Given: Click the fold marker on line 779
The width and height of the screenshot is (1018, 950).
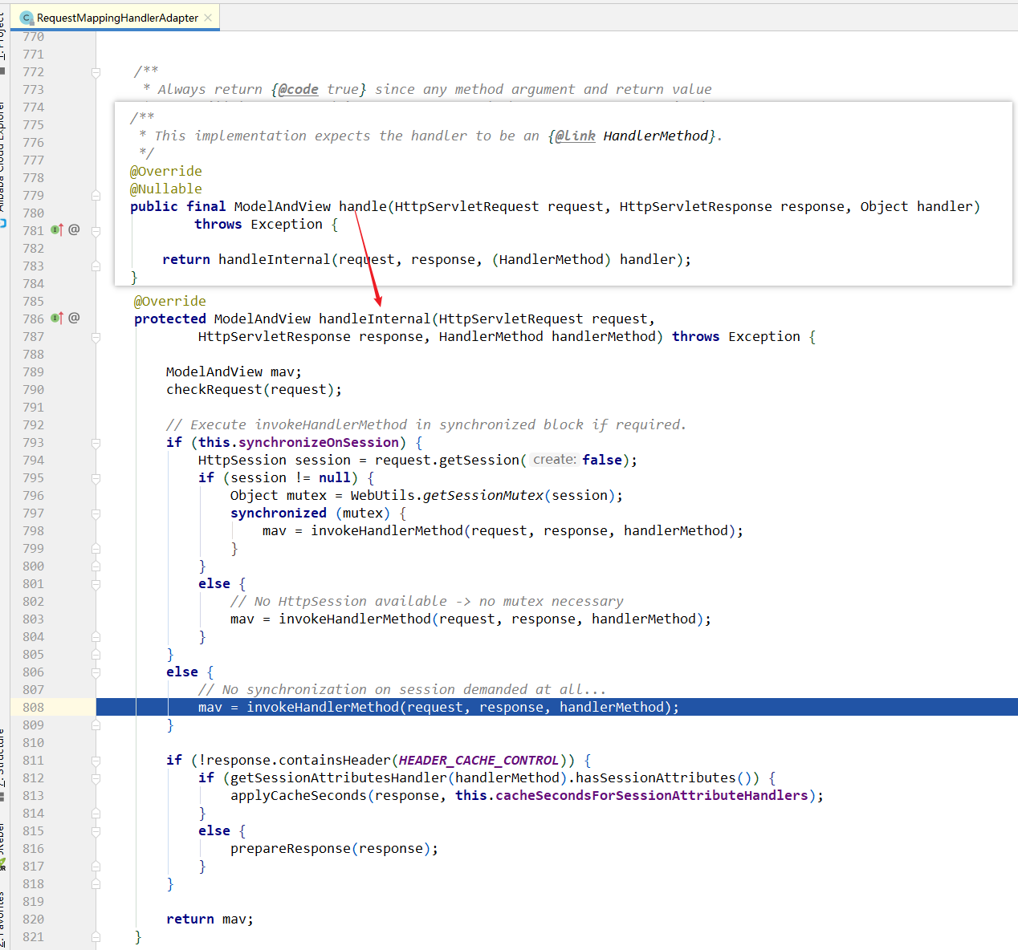Looking at the screenshot, I should coord(96,196).
